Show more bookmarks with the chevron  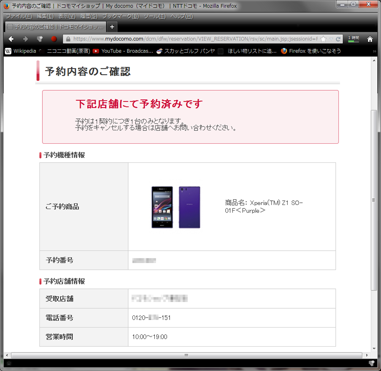374,51
